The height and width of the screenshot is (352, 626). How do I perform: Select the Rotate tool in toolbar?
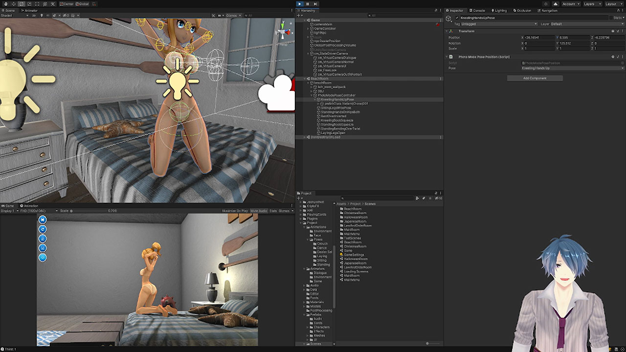tap(22, 4)
